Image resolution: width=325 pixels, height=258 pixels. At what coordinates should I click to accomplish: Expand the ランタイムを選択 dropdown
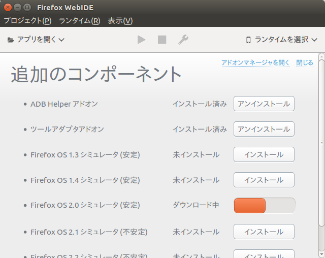click(282, 40)
